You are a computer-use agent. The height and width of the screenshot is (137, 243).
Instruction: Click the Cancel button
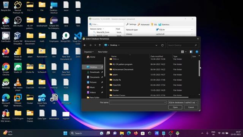(x=191, y=107)
